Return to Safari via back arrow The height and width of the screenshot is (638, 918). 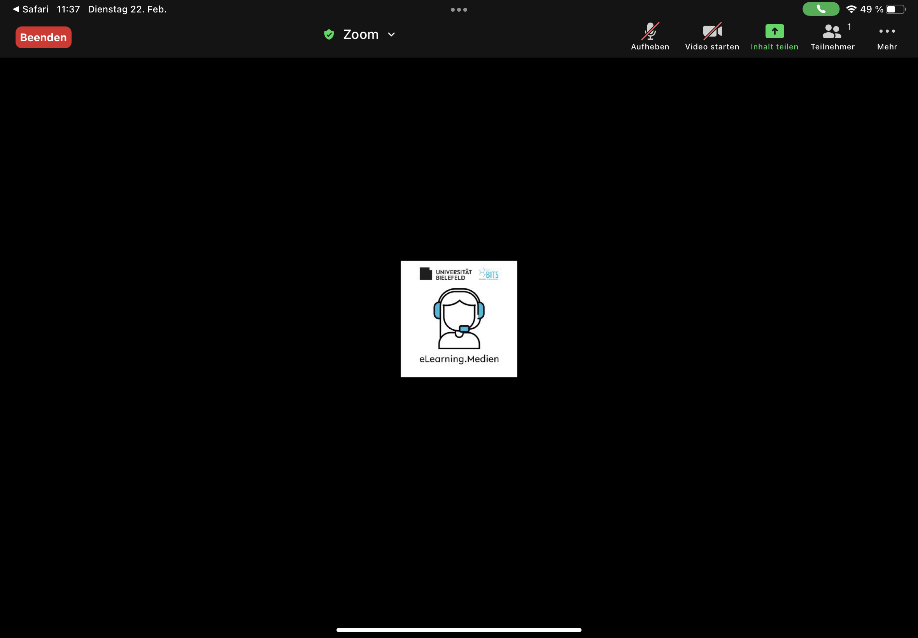[30, 9]
